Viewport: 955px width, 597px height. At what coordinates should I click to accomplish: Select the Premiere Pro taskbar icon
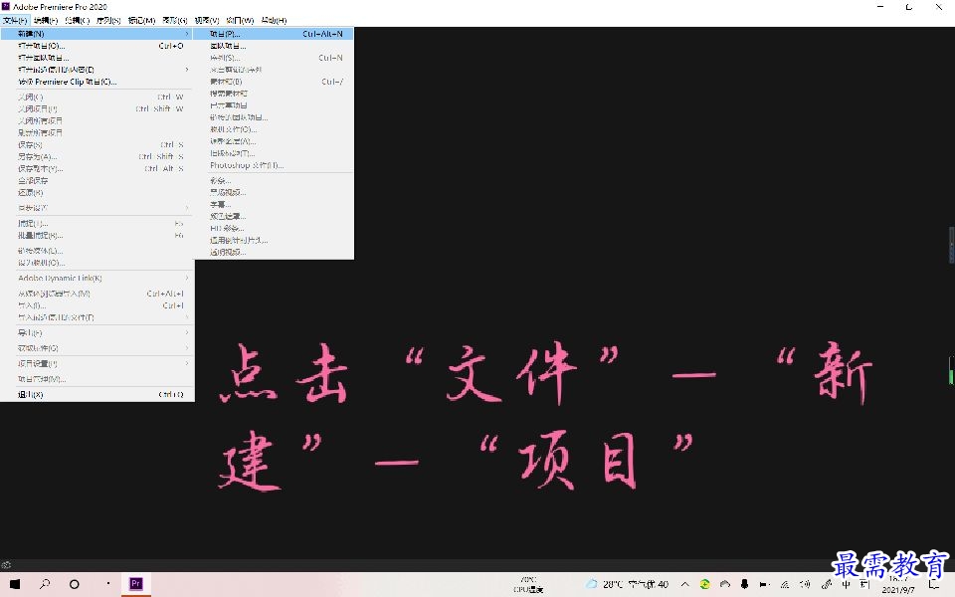[136, 584]
